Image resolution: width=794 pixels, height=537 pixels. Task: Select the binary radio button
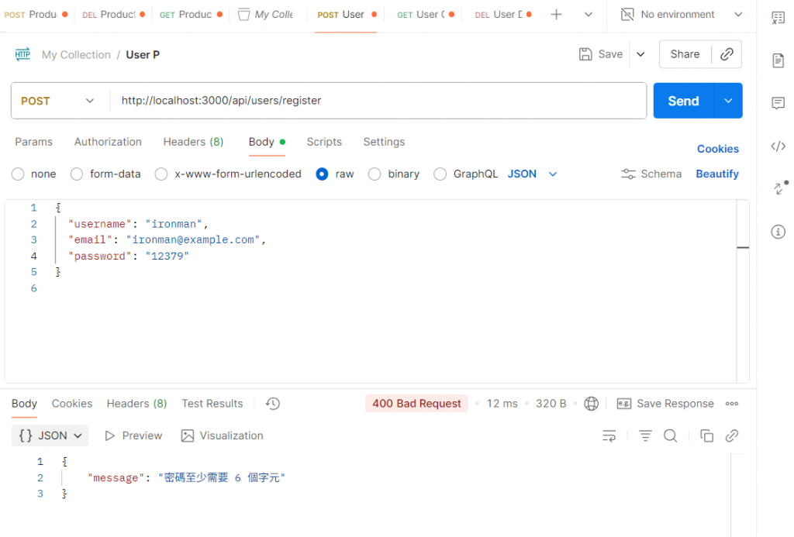pyautogui.click(x=375, y=174)
